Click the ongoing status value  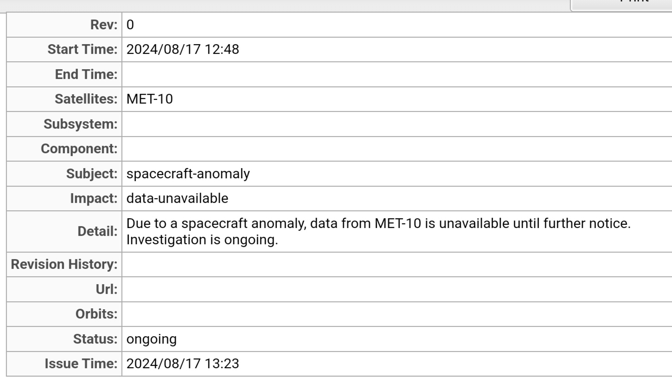152,339
